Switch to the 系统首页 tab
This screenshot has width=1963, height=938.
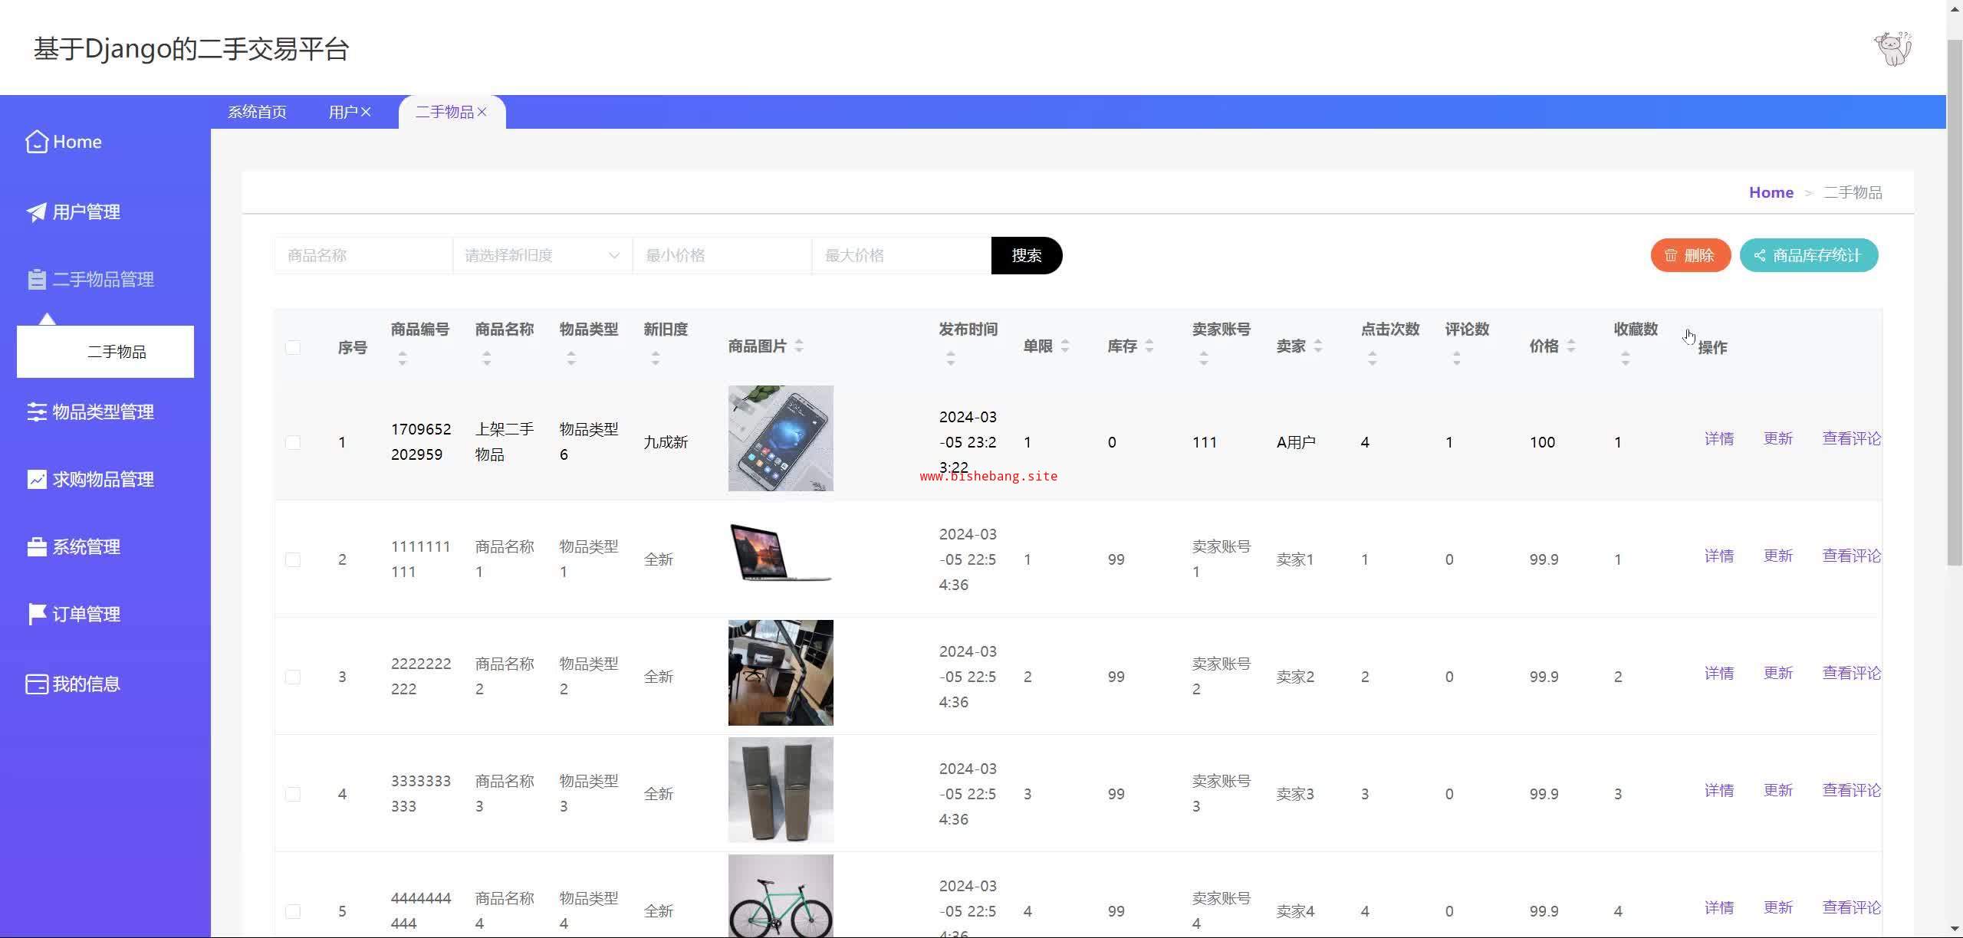pyautogui.click(x=257, y=112)
